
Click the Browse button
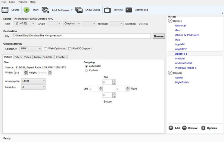point(159,36)
